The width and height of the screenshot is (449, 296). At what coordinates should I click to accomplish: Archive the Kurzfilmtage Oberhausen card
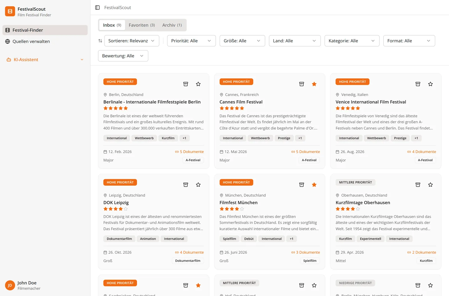[x=418, y=185]
